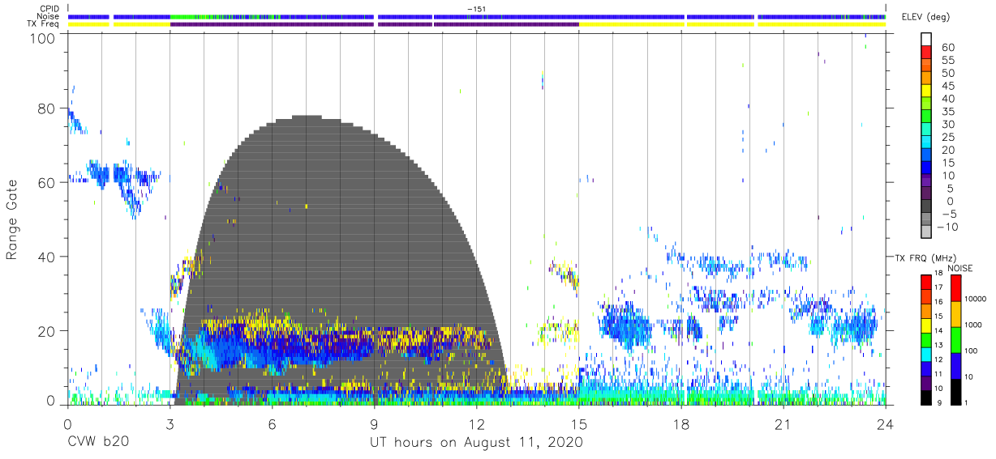Click the x-axis tick label '15'
The width and height of the screenshot is (996, 459).
(x=579, y=423)
